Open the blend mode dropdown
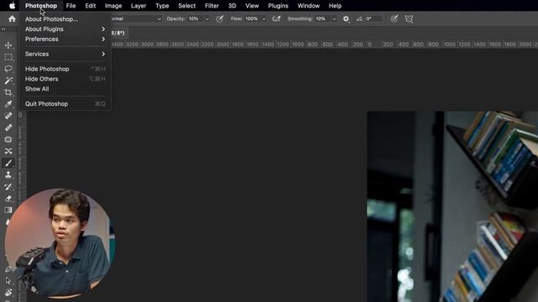This screenshot has width=538, height=302. [x=136, y=18]
